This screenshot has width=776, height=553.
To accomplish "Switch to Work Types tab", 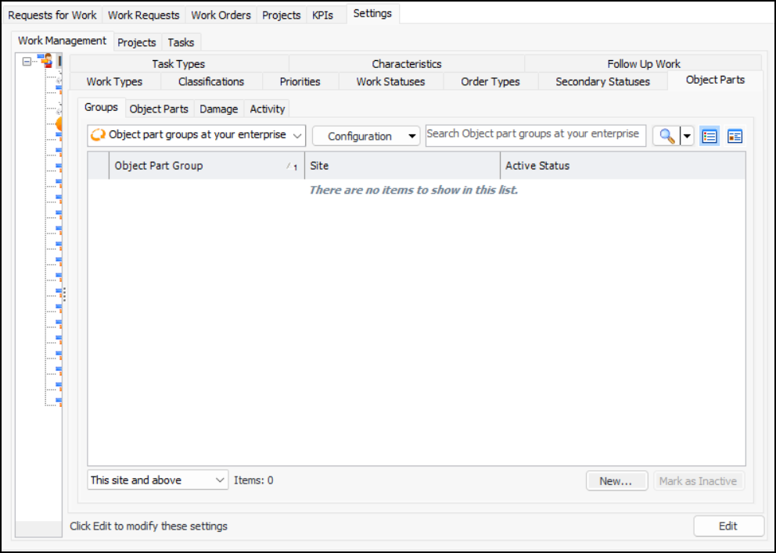I will tap(114, 81).
